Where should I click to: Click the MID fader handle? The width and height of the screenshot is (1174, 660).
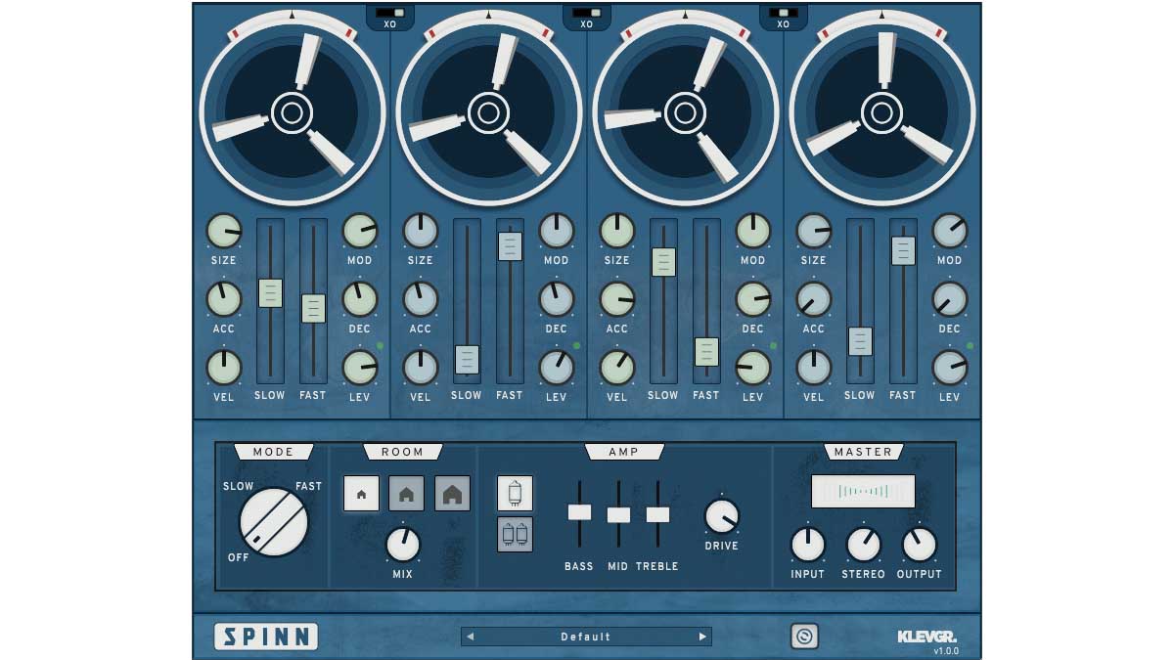tap(618, 514)
